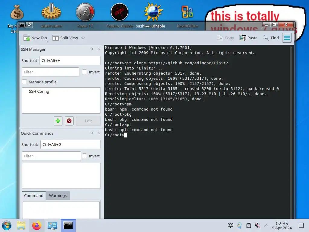
Task: Close the Quick Commands panel
Action: click(99, 133)
